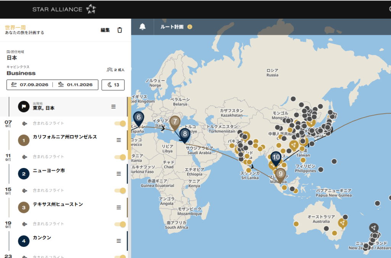Viewport: 391px width, 258px height.
Task: Select map pin number 8
Action: [185, 134]
